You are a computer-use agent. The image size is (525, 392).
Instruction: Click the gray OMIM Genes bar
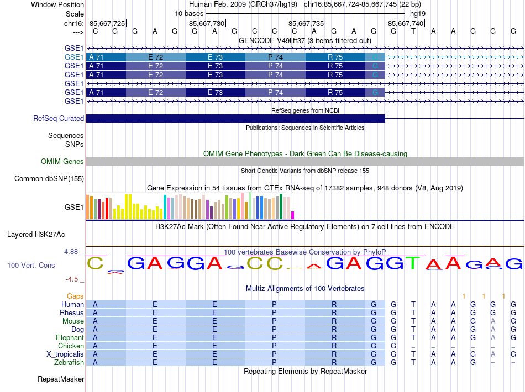(305, 162)
